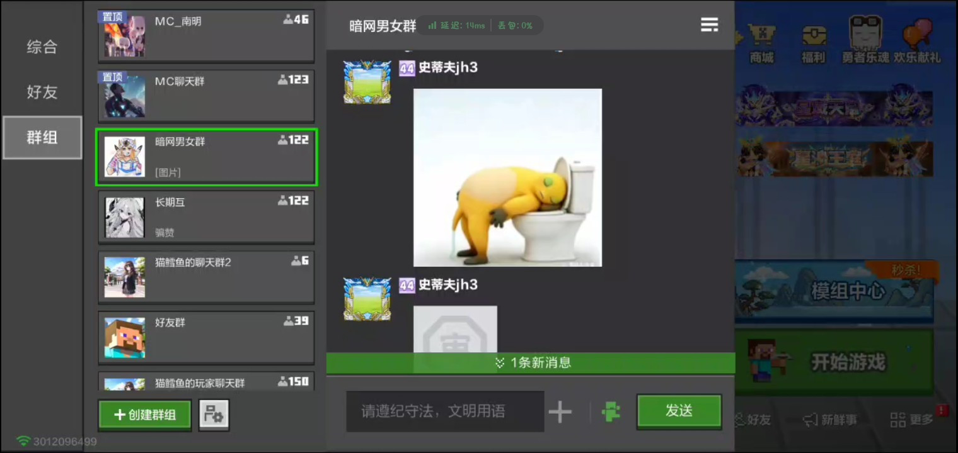The width and height of the screenshot is (958, 453).
Task: Click 骗赞 preview text in 长期互
Action: coord(164,233)
